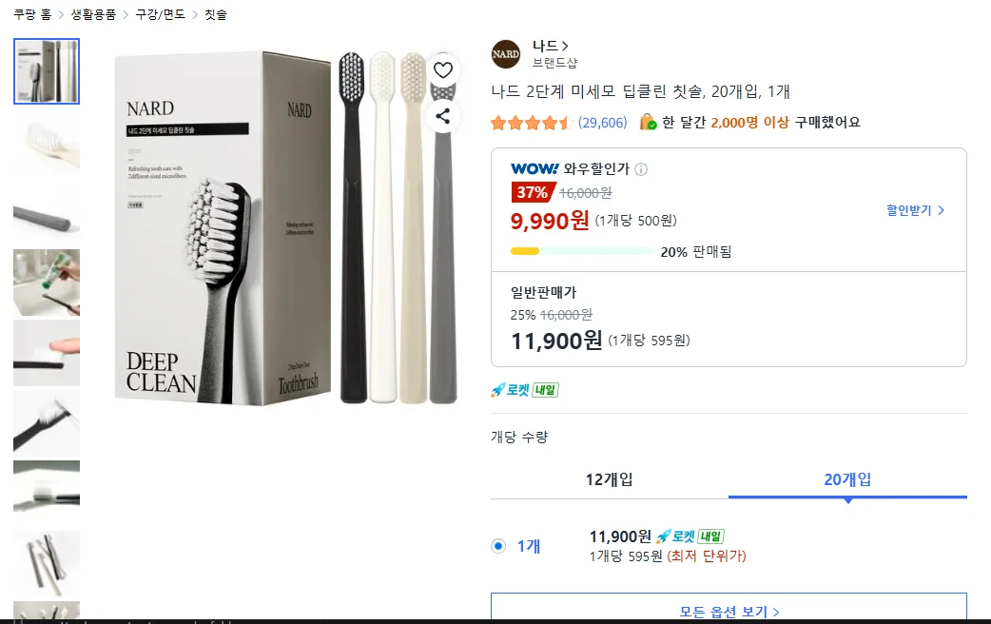The width and height of the screenshot is (991, 624).
Task: Click the NARD brand logo
Action: (506, 53)
